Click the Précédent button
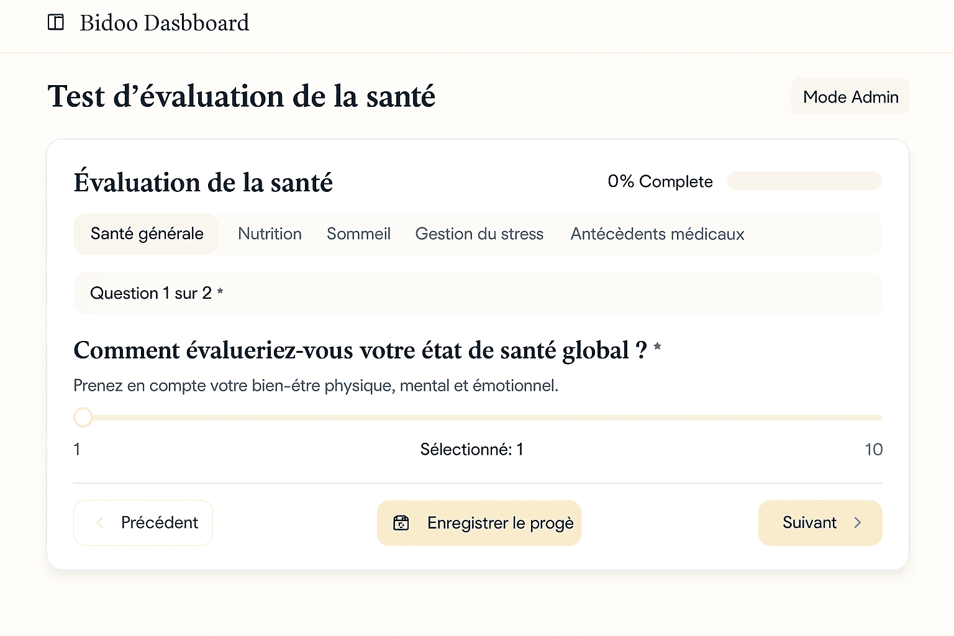 coord(143,523)
